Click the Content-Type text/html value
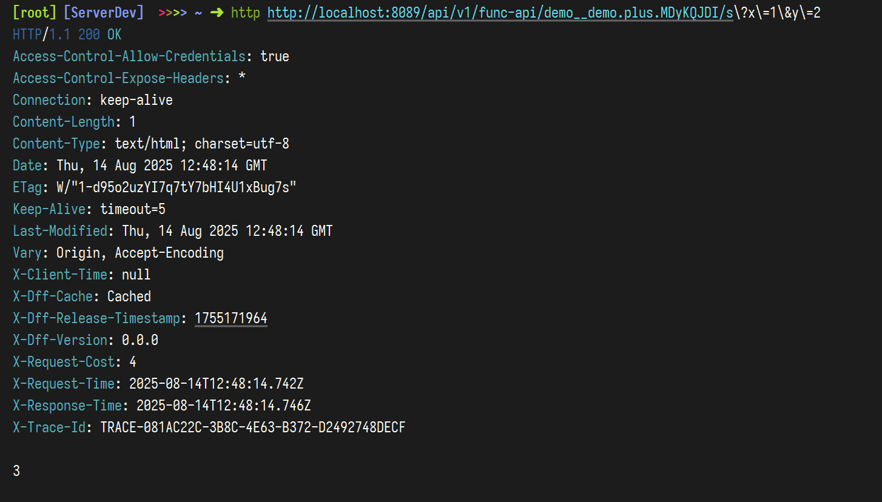882x502 pixels. (202, 144)
